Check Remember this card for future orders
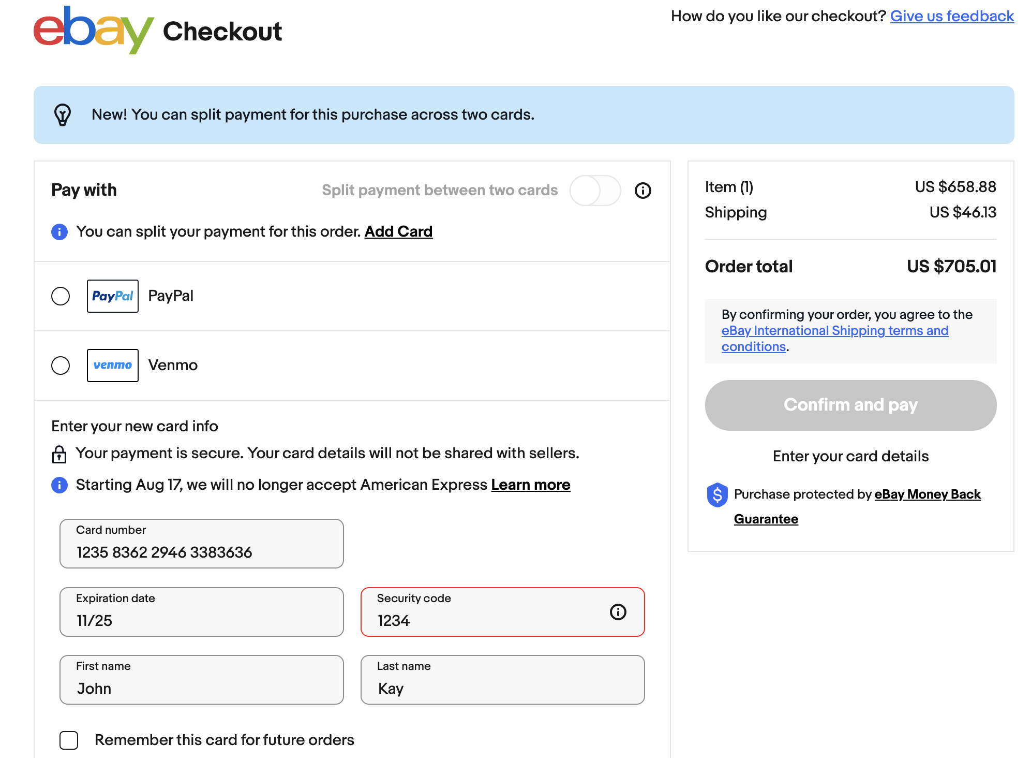This screenshot has width=1031, height=758. [69, 740]
